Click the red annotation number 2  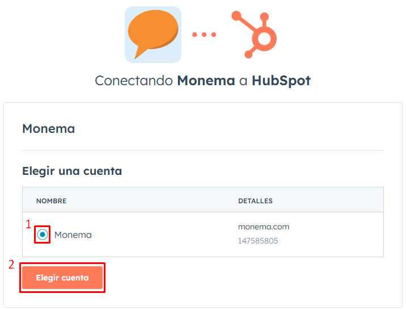(11, 265)
